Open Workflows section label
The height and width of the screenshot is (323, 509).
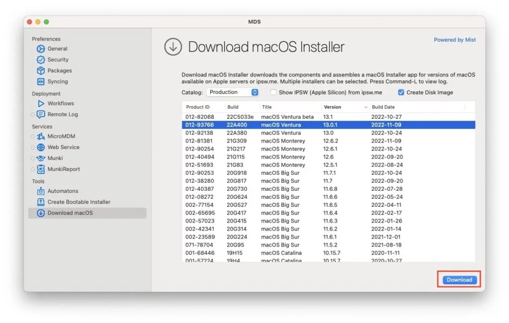pos(61,103)
